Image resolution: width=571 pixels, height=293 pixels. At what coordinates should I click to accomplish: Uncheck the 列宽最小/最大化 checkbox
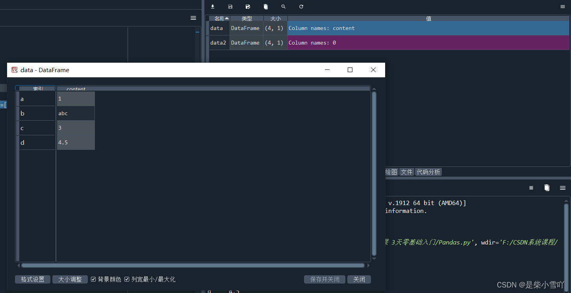(127, 279)
